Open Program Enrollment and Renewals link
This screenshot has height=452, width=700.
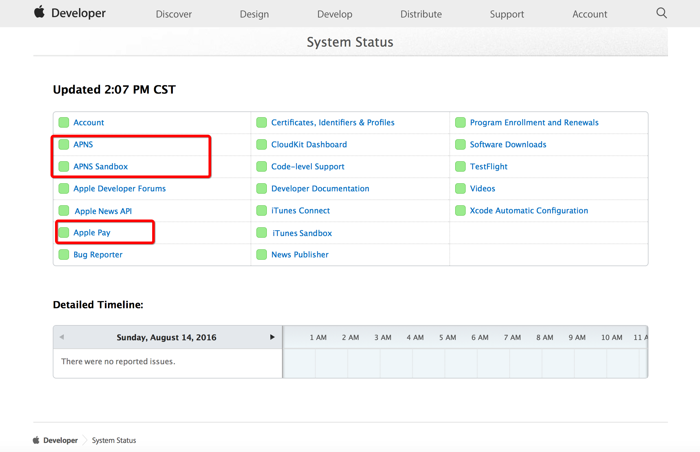click(x=534, y=122)
